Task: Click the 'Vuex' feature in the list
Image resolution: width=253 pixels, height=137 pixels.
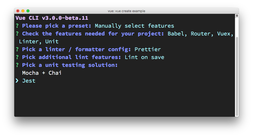Action: pyautogui.click(x=225, y=34)
